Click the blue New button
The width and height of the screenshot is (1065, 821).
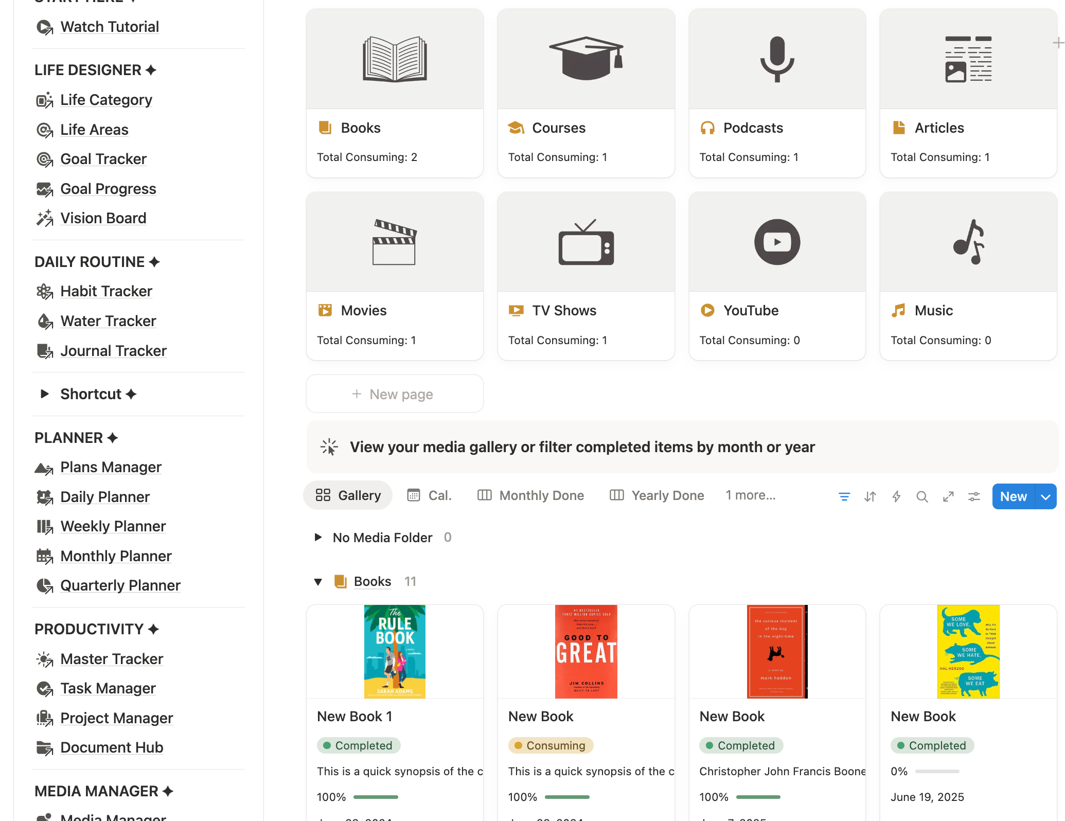click(x=1013, y=496)
